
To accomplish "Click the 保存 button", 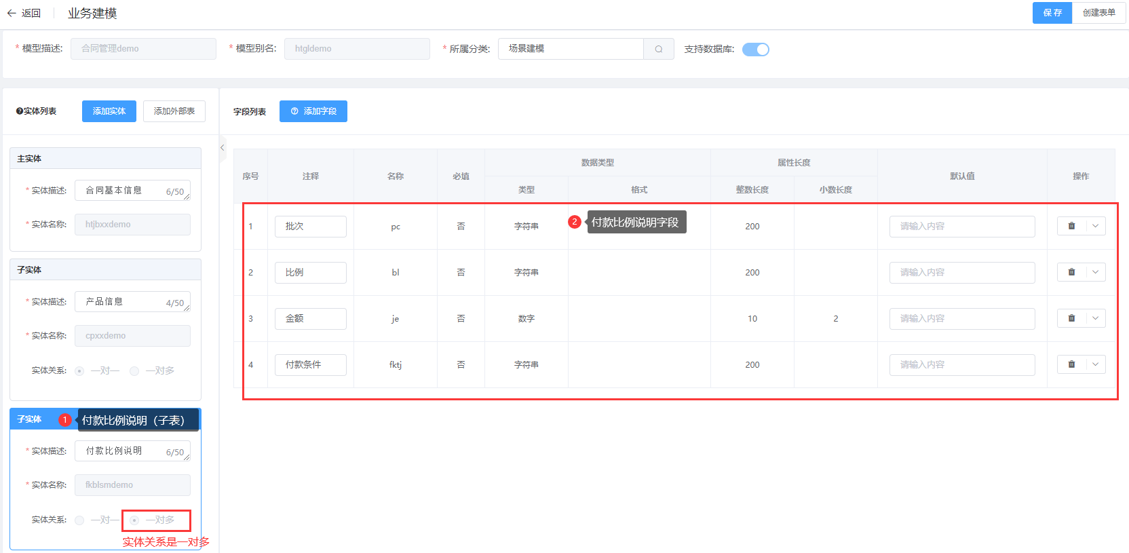I will tap(1052, 13).
